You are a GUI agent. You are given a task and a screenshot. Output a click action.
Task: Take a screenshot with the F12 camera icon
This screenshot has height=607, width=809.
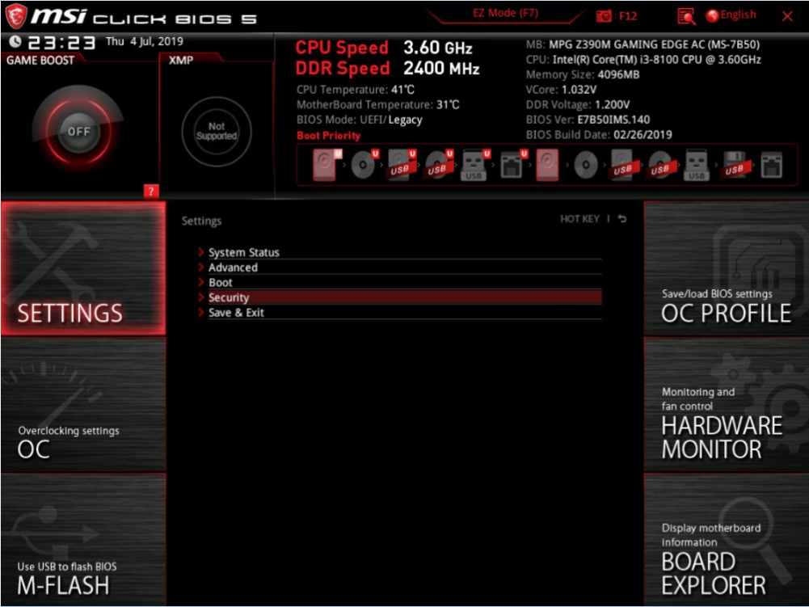(604, 16)
